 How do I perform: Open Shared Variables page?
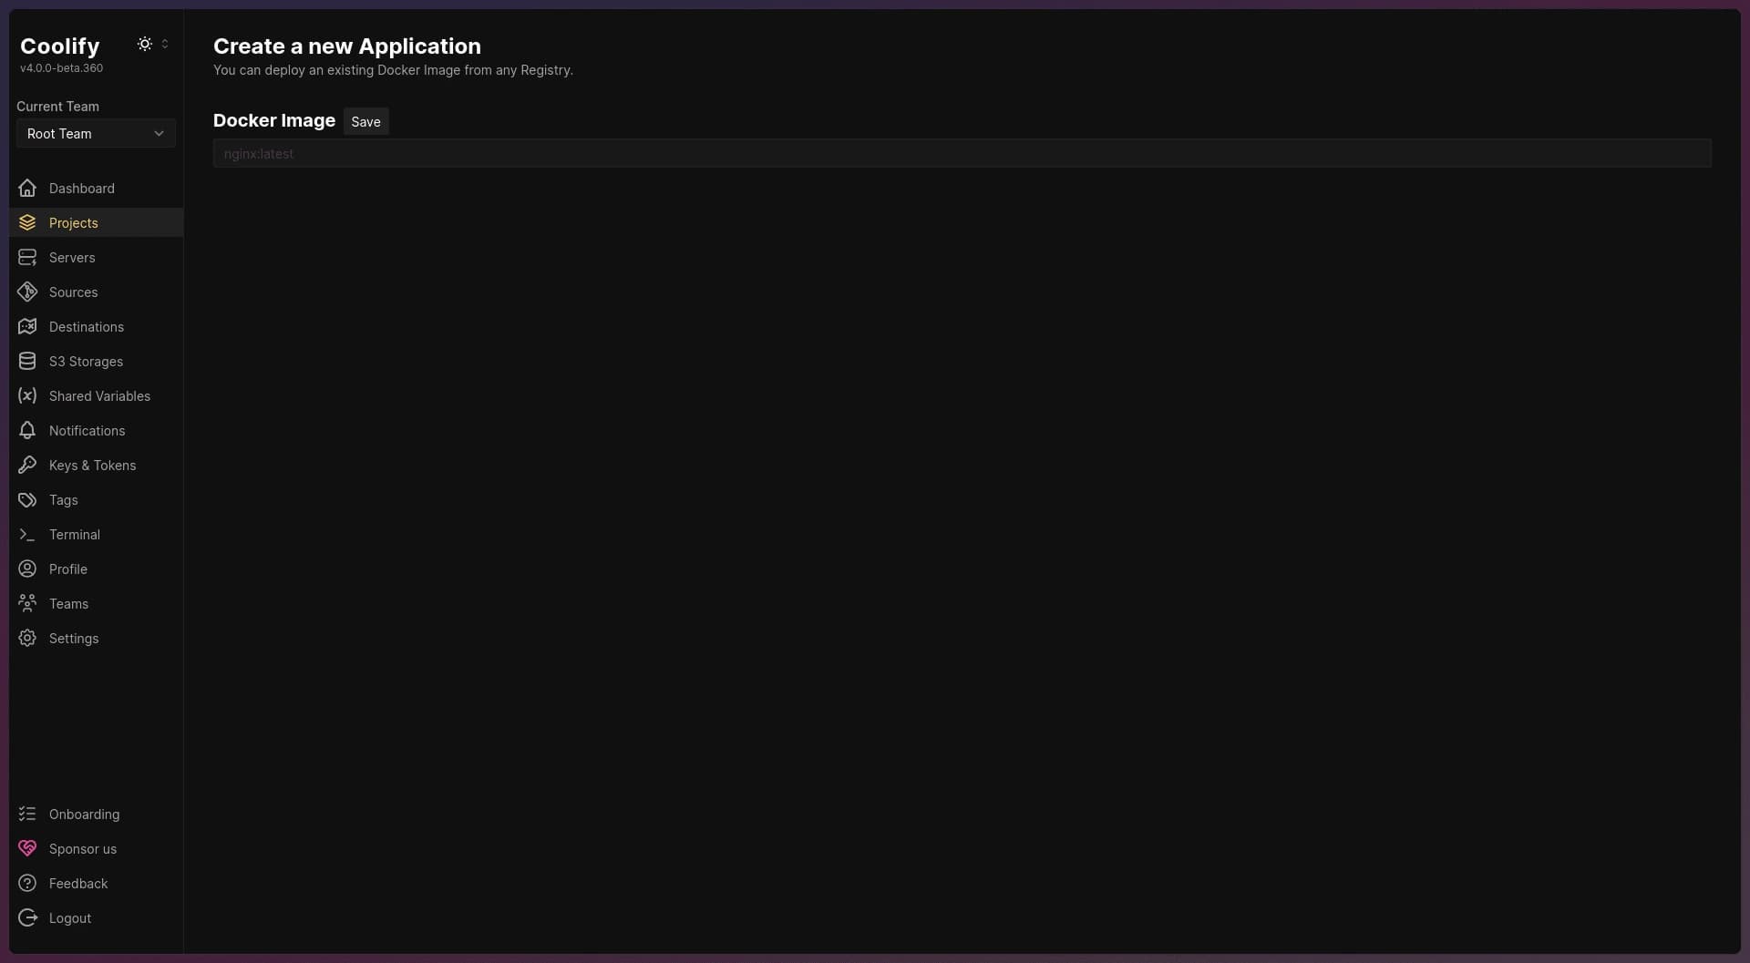(x=96, y=395)
